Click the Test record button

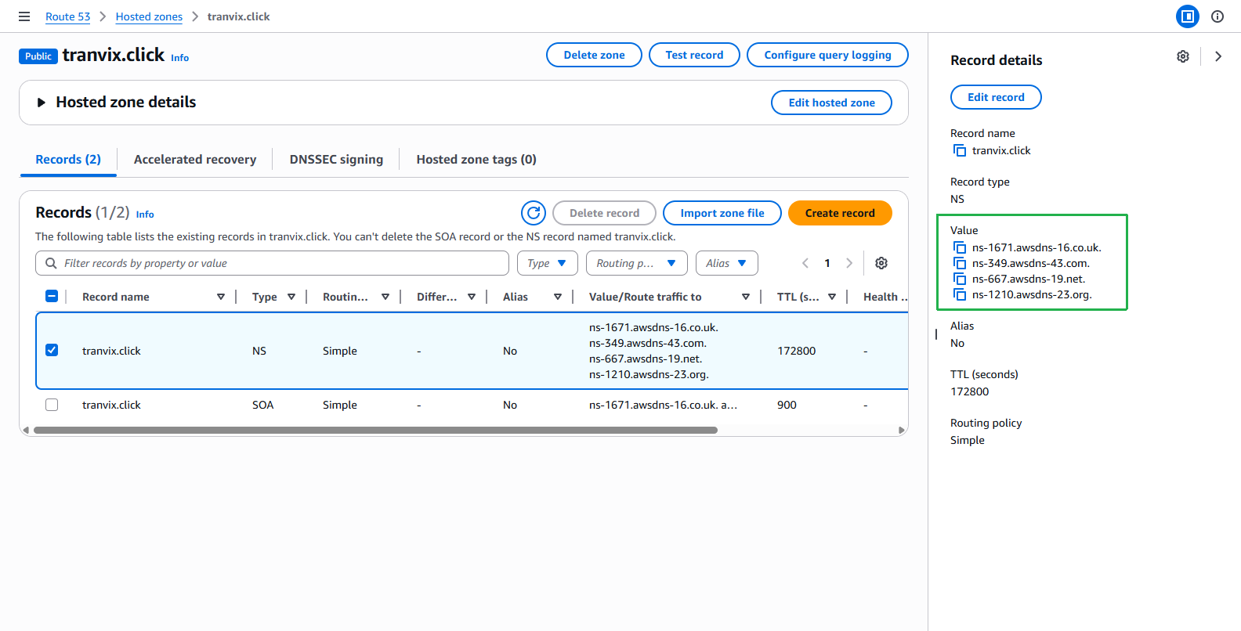coord(694,55)
